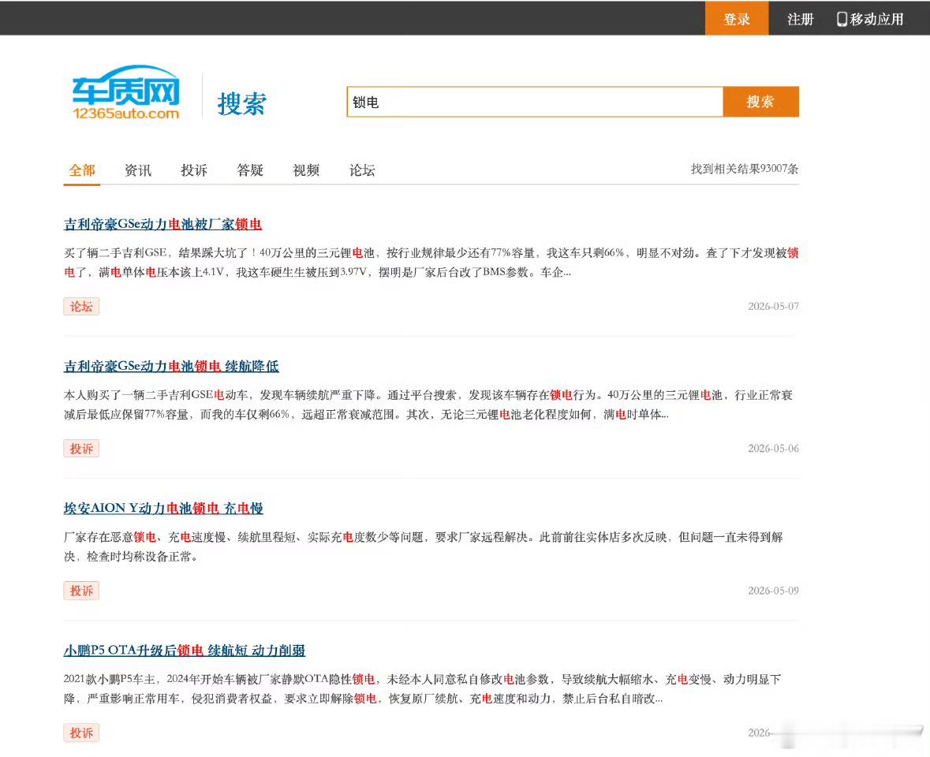Click the 搜索 page heading text
Screen dimensions: 930x757
pos(242,104)
